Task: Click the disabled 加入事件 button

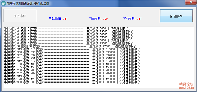Action: click(x=20, y=16)
